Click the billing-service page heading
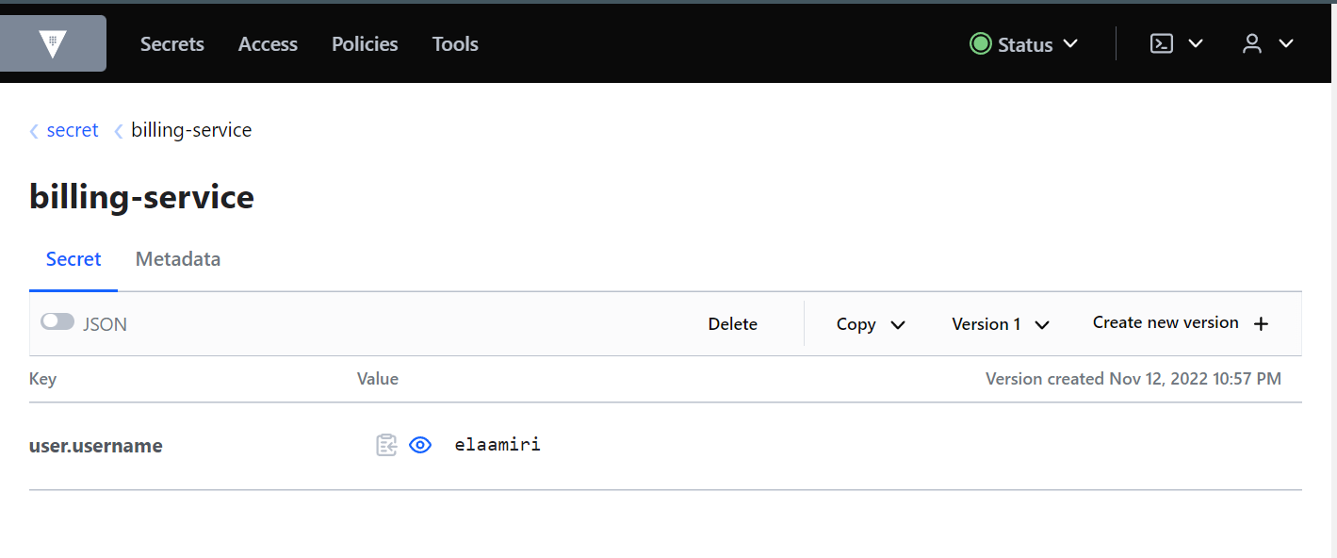The width and height of the screenshot is (1337, 558). pyautogui.click(x=142, y=197)
